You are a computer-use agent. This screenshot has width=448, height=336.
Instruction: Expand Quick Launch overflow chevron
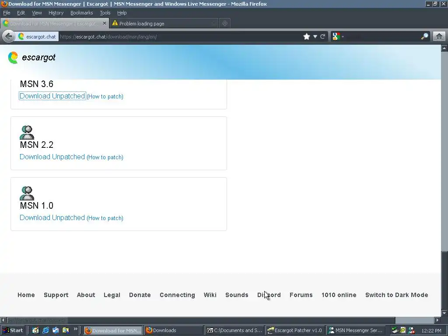coord(75,329)
